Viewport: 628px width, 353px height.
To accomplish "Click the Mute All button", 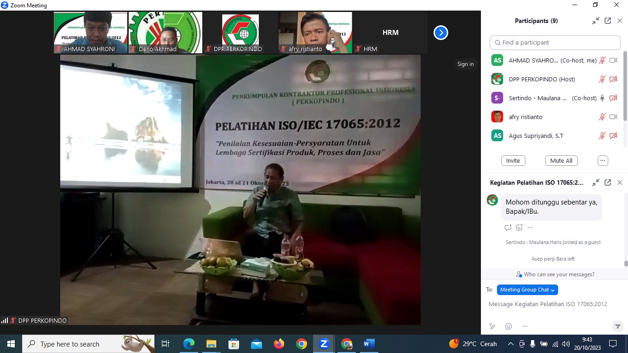I will point(561,160).
